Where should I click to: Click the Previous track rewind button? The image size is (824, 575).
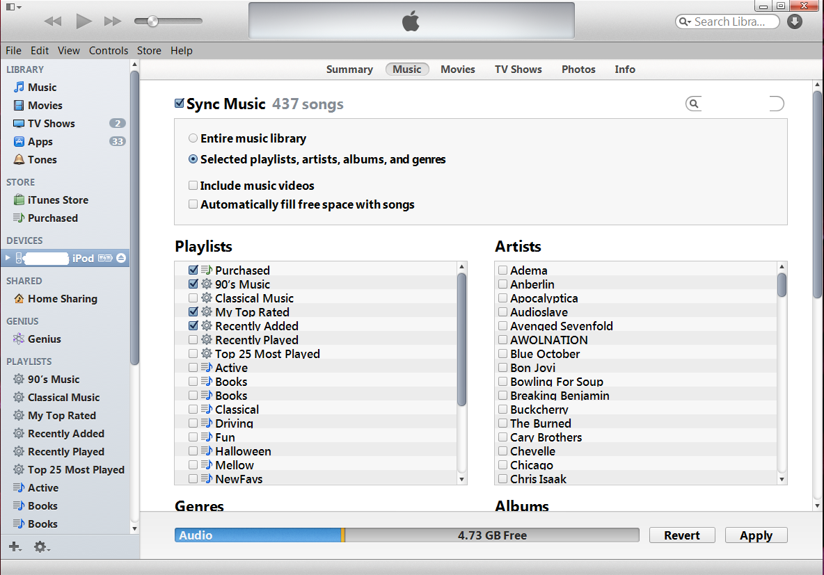[x=53, y=21]
